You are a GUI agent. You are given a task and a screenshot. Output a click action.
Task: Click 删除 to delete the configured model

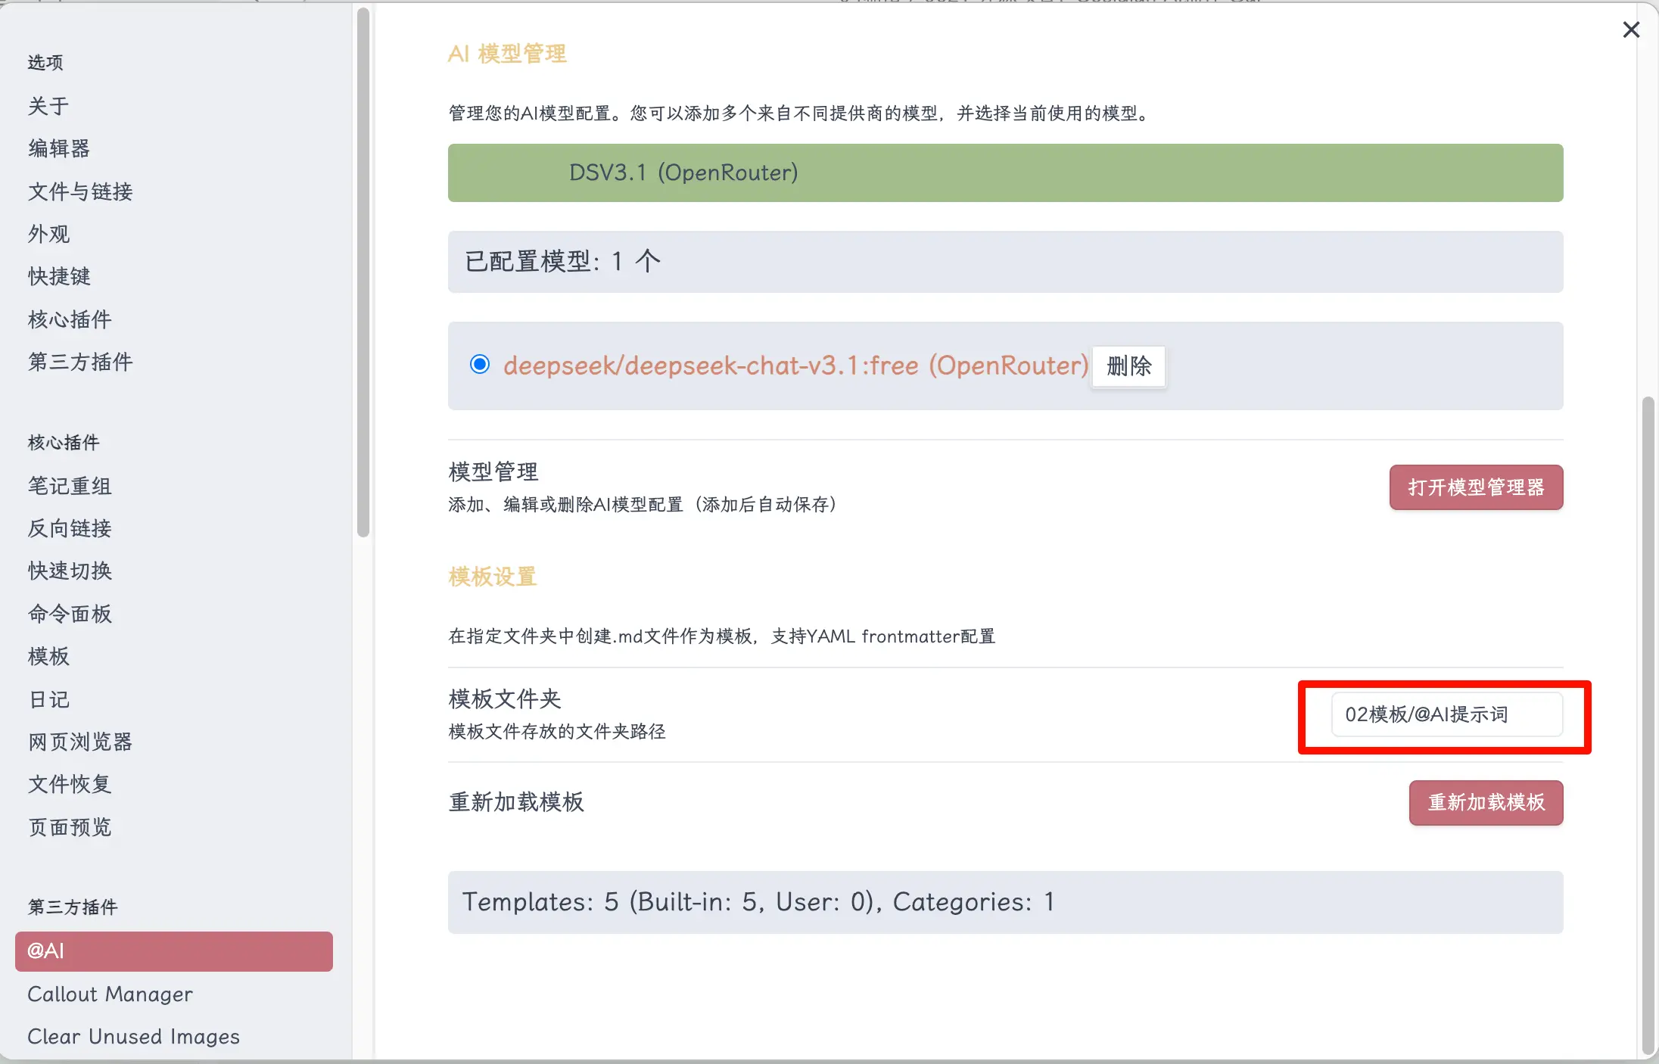click(x=1128, y=366)
